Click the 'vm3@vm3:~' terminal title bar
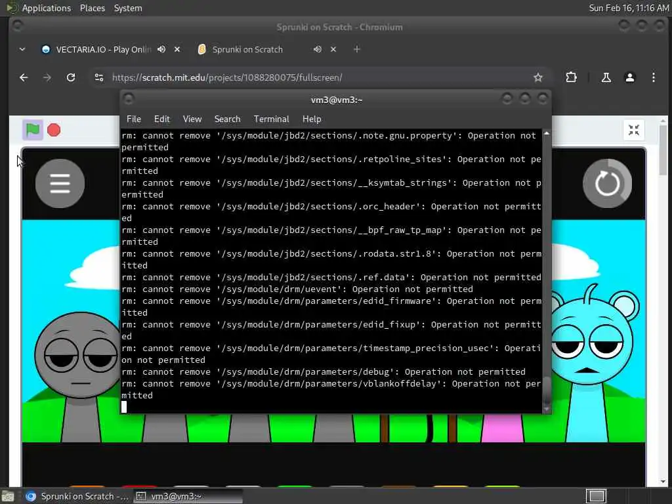The height and width of the screenshot is (504, 672). coord(337,100)
